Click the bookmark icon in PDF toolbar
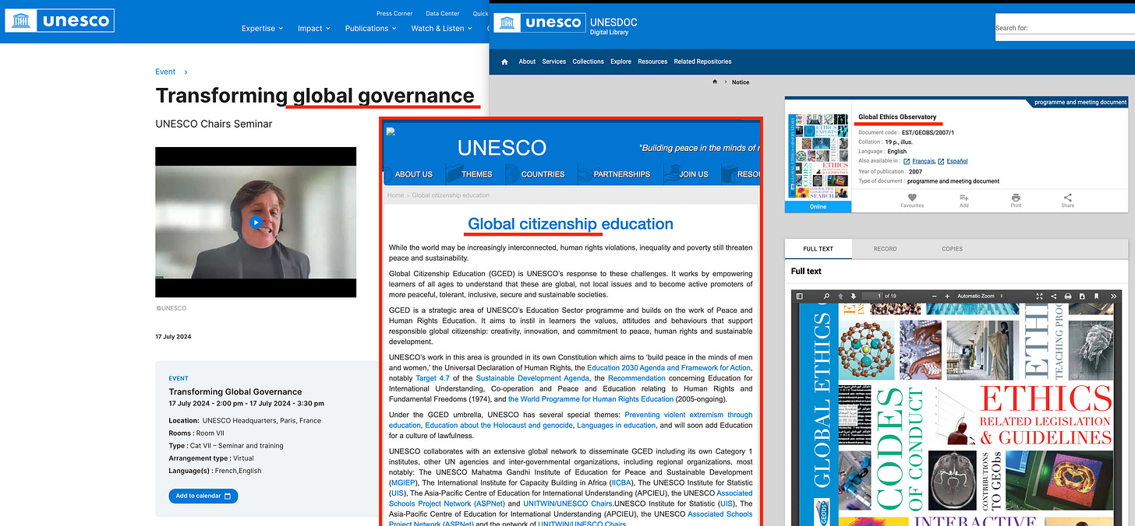The width and height of the screenshot is (1135, 526). [1096, 296]
